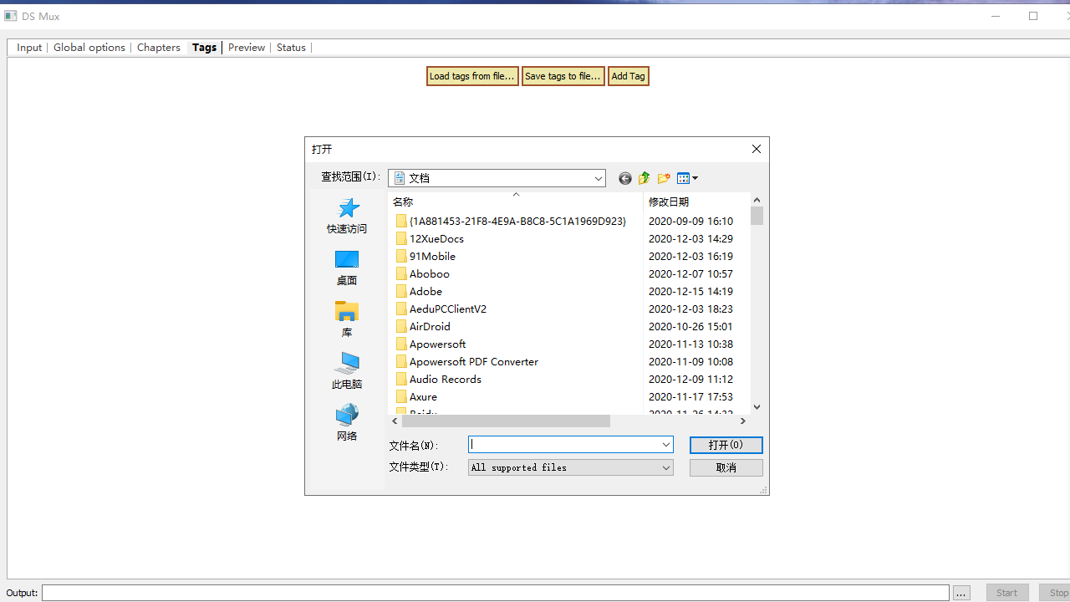Click the back navigation arrow icon
Image resolution: width=1070 pixels, height=602 pixels.
coord(624,178)
